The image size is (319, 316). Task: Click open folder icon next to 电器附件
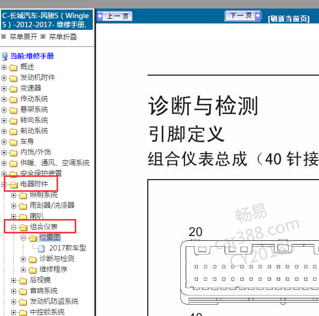(x=14, y=184)
